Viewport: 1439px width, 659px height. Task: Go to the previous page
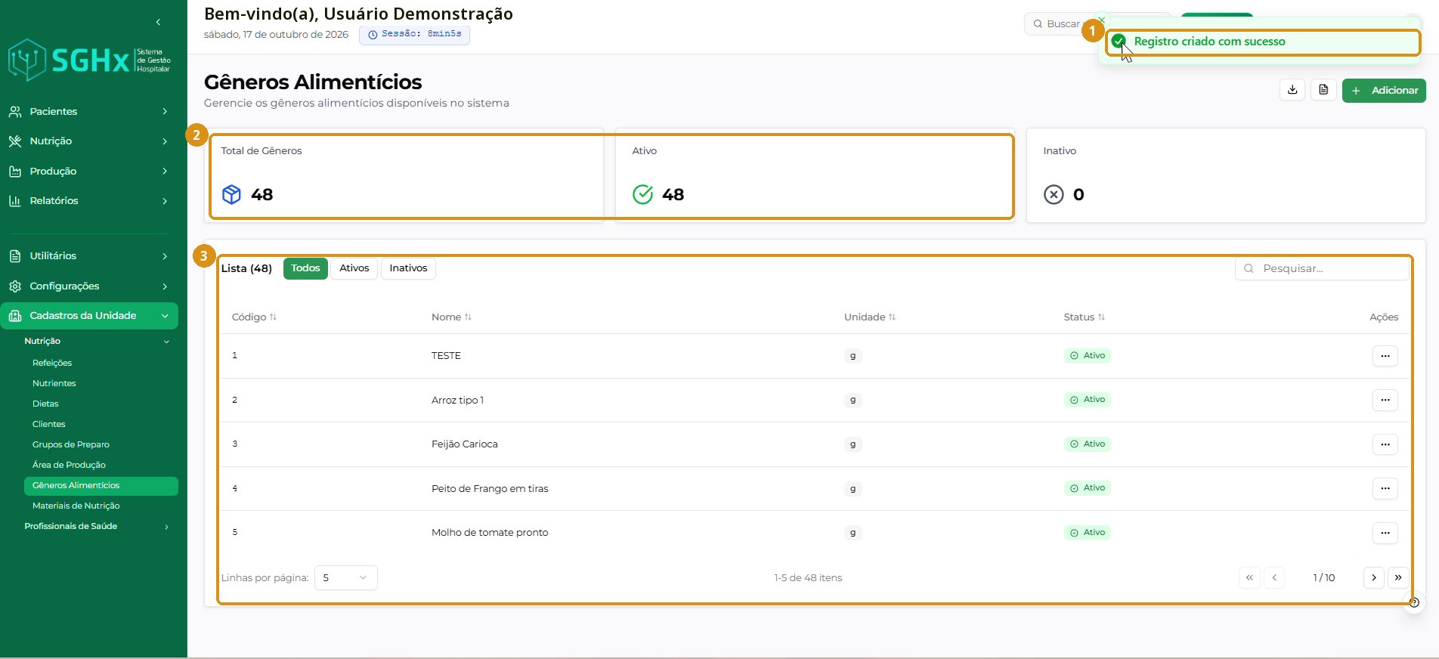[1274, 577]
